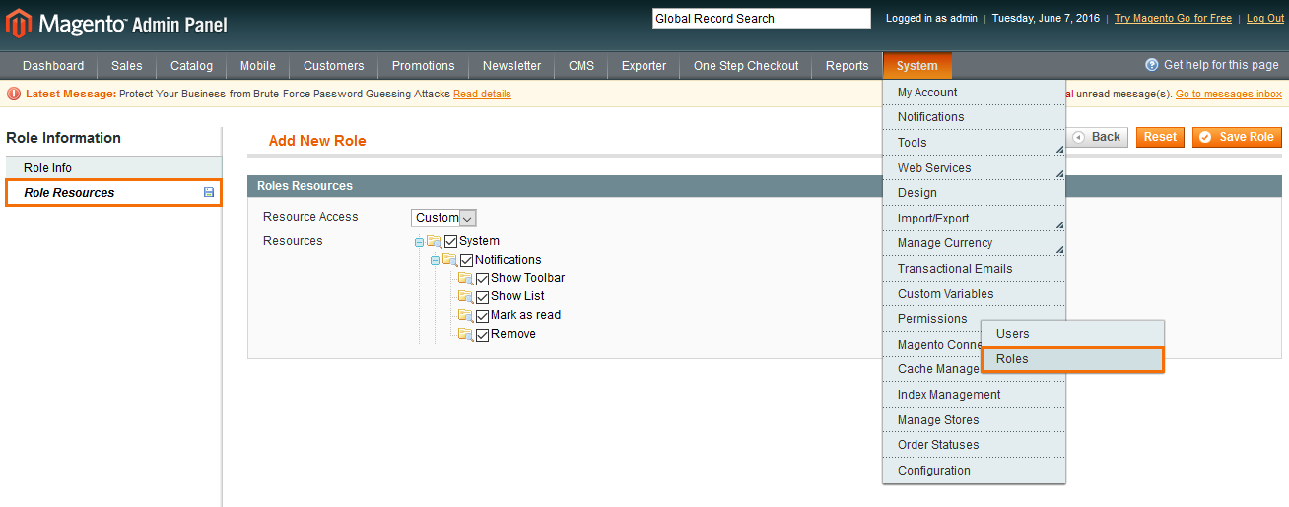Click the Reset button
The image size is (1289, 507).
click(1160, 137)
